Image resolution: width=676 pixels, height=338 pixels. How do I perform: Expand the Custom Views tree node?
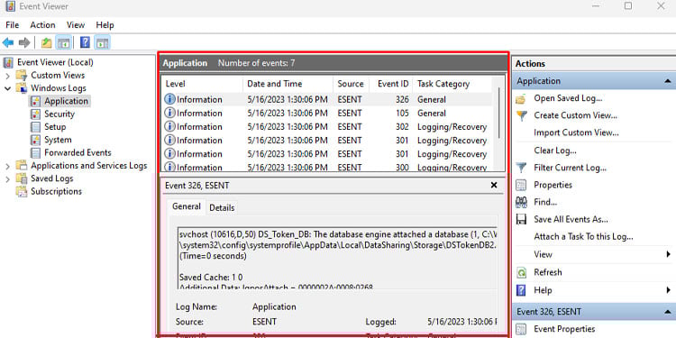click(x=8, y=76)
